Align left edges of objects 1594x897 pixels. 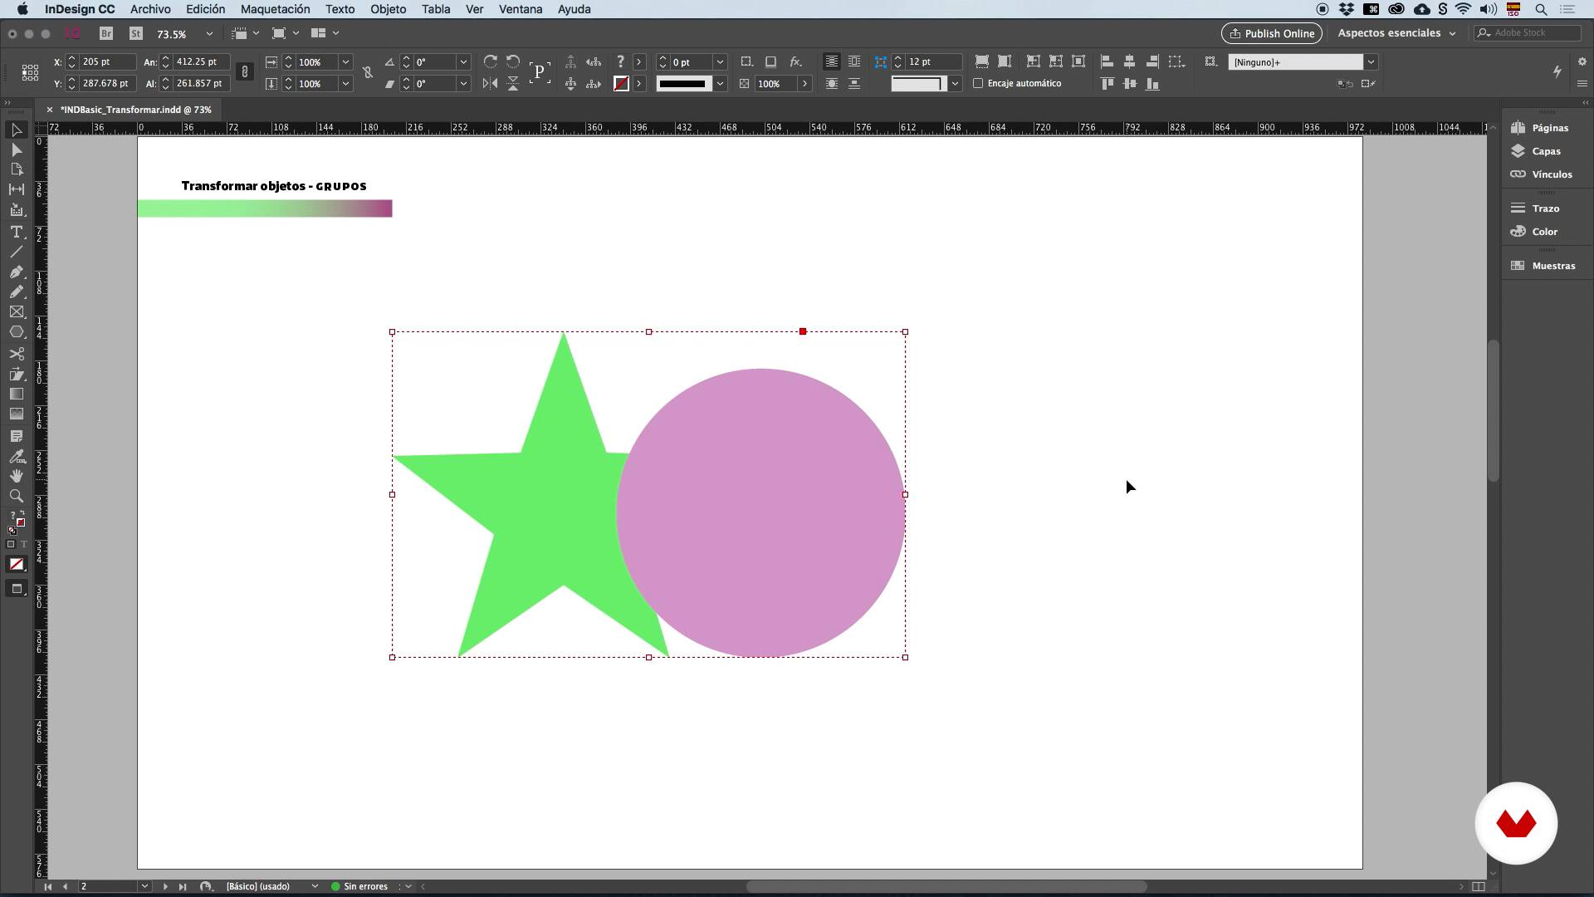pyautogui.click(x=1107, y=62)
